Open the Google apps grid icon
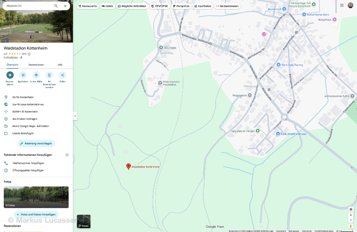Image resolution: width=357 pixels, height=232 pixels. pyautogui.click(x=342, y=5)
